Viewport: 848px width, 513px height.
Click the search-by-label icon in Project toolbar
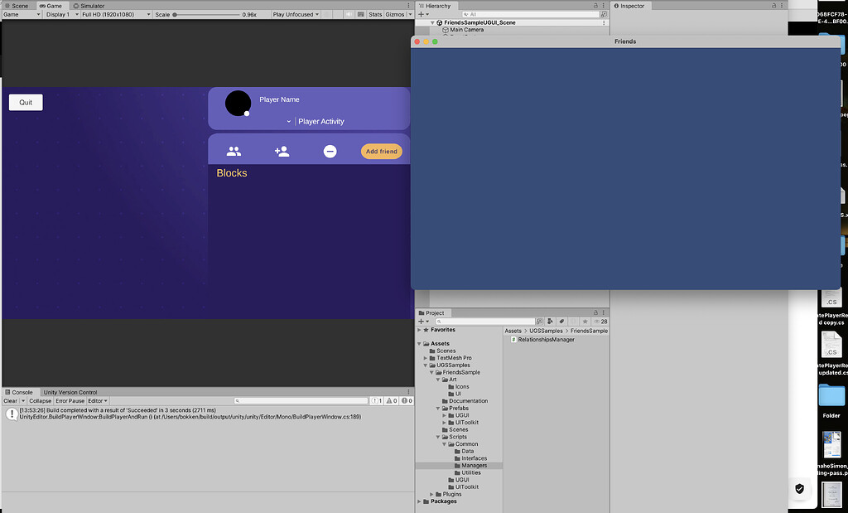coord(561,321)
